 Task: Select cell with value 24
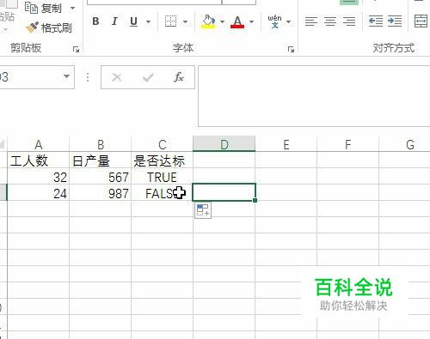click(x=38, y=193)
